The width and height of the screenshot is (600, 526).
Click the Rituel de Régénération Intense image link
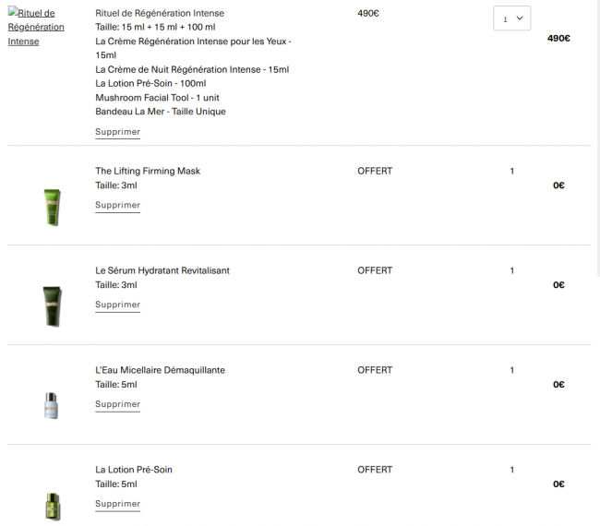(x=36, y=27)
